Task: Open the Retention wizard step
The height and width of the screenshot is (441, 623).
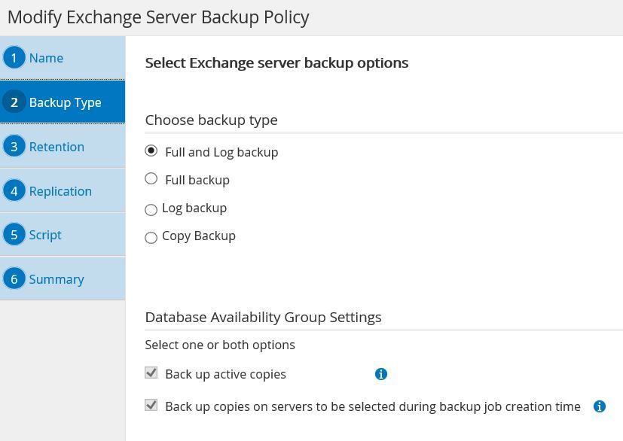Action: [56, 147]
